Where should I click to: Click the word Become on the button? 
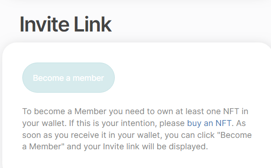click(48, 78)
